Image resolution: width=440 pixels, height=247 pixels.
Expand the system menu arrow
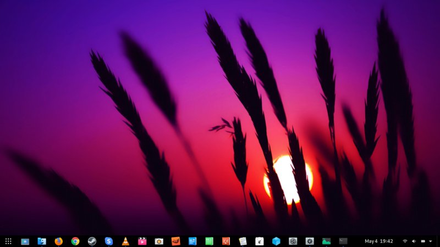(x=431, y=241)
